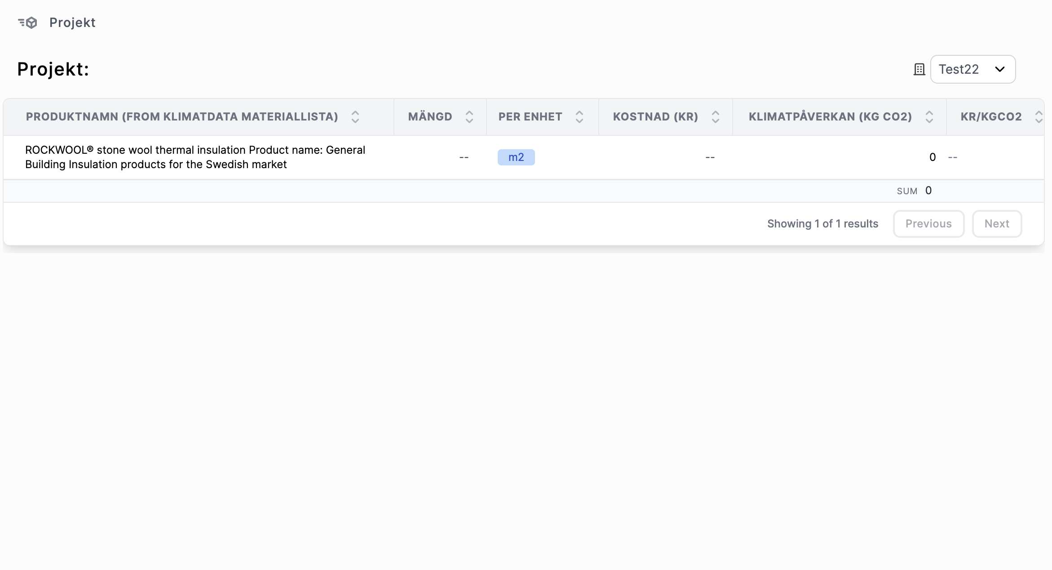Viewport: 1052px width, 570px height.
Task: Click the Showing 1 of 1 results text
Action: tap(822, 224)
